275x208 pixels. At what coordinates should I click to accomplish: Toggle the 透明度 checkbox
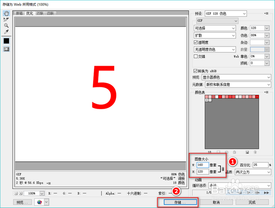click(x=196, y=42)
